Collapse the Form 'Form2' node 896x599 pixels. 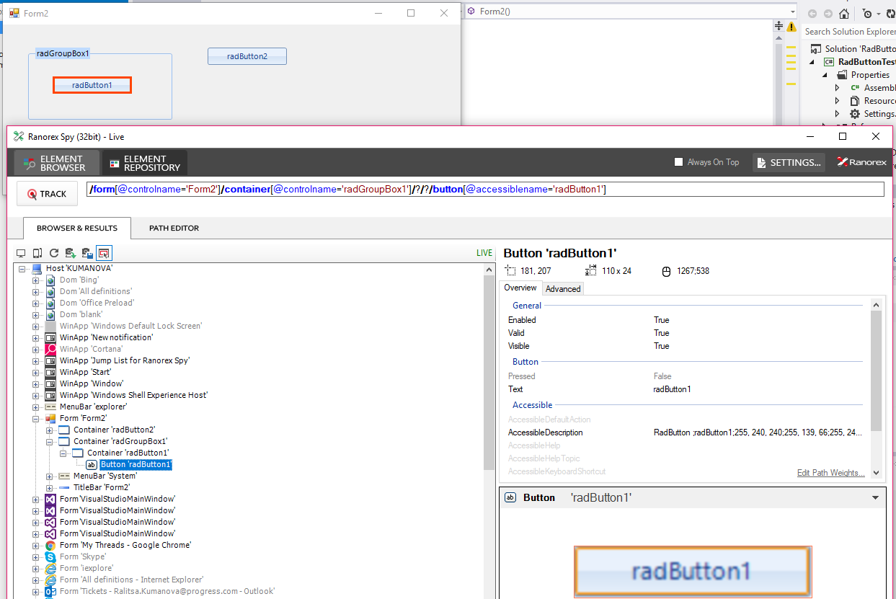coord(35,418)
